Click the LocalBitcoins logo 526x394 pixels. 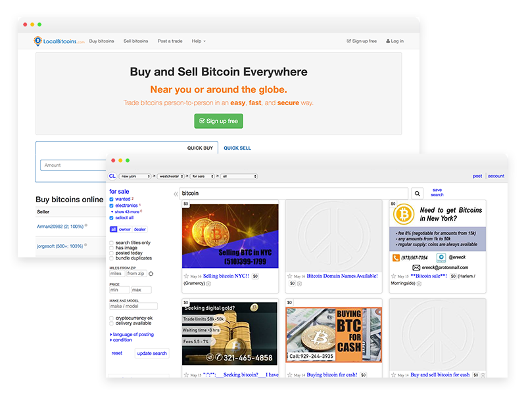click(x=57, y=39)
